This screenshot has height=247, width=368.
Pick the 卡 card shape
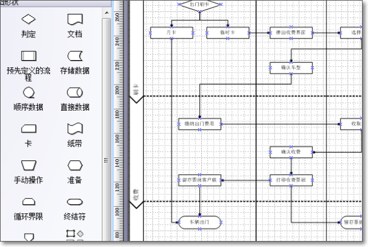pyautogui.click(x=29, y=129)
